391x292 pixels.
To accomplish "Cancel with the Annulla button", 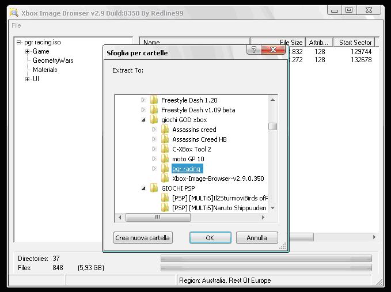I will [257, 238].
